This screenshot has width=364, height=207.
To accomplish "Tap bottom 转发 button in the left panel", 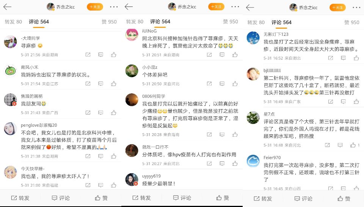I will (x=20, y=198).
